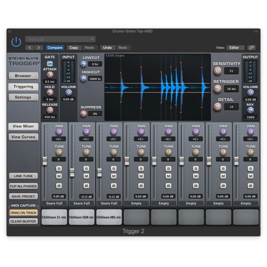Select the ChiliSnare Z1 mic sample slot
Screen dimensions: 267x267
[x=54, y=217]
